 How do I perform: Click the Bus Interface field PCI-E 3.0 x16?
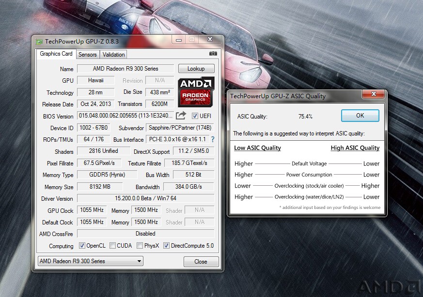(177, 139)
